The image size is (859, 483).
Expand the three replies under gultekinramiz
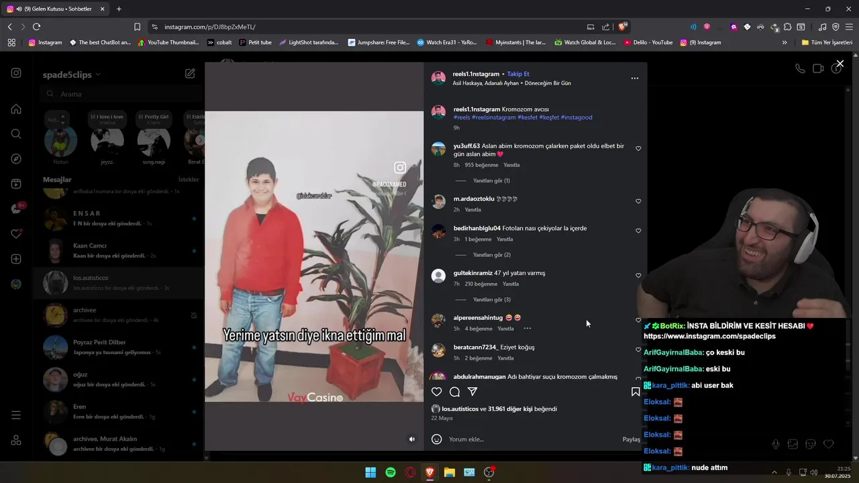pyautogui.click(x=492, y=300)
